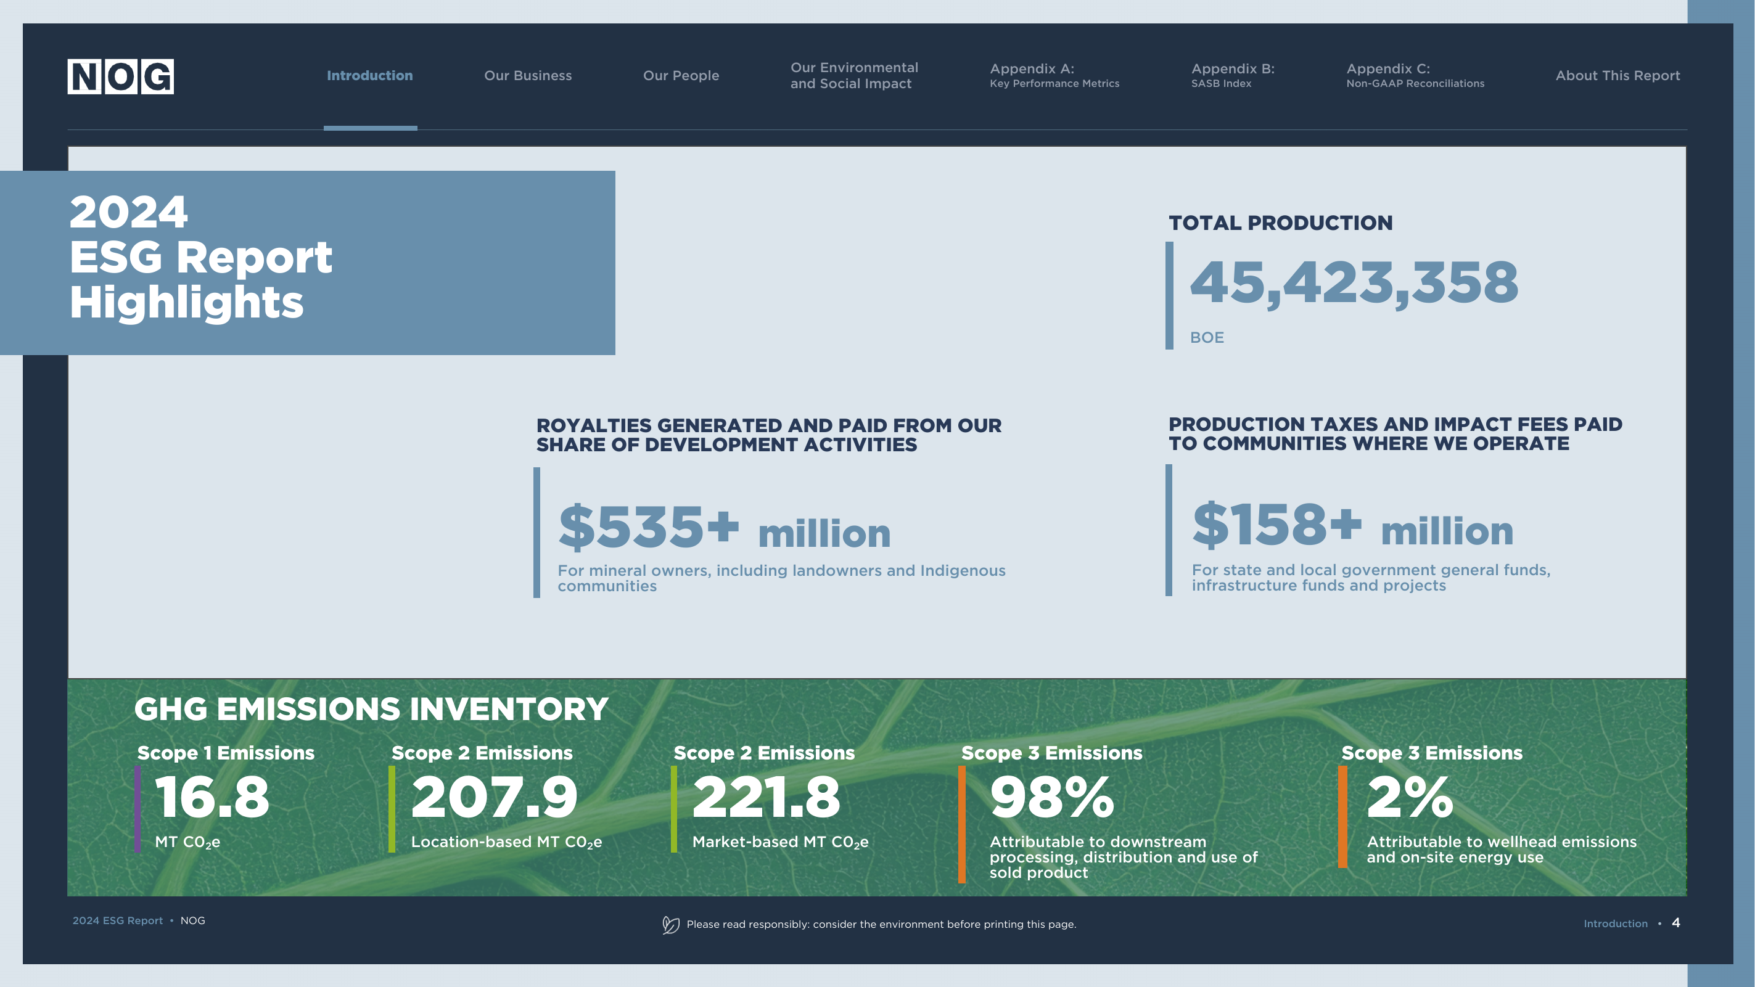
Task: Click the Please read responsibly footer note
Action: [882, 924]
